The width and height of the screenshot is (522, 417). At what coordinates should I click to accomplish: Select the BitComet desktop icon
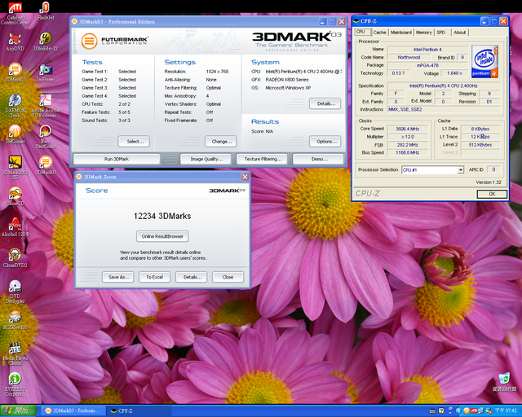coord(15,134)
